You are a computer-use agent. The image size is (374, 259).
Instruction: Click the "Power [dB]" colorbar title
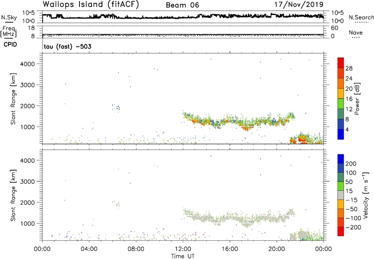pyautogui.click(x=357, y=99)
